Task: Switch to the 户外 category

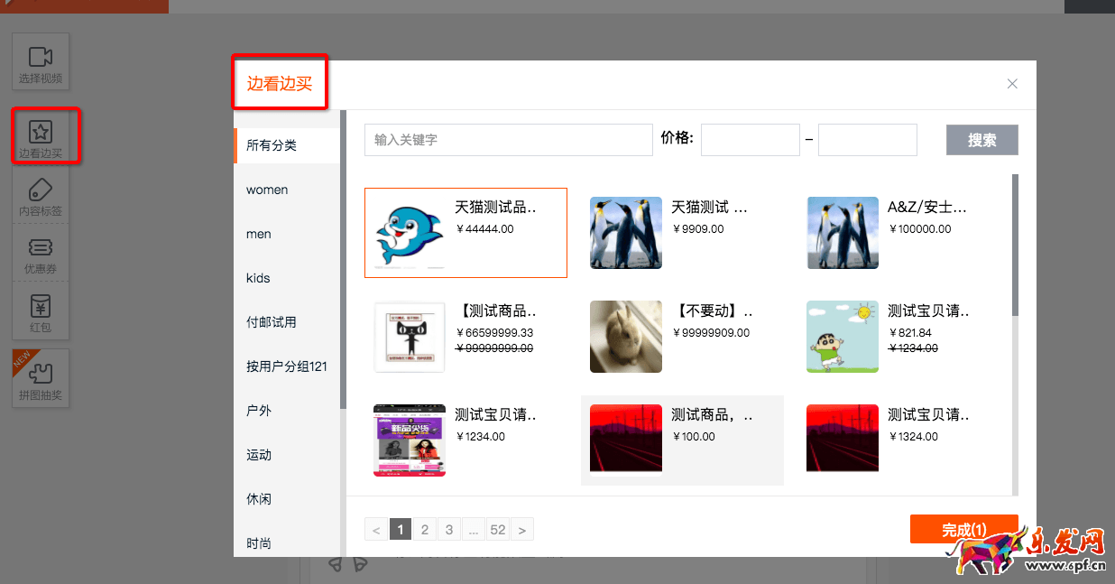Action: (x=259, y=411)
